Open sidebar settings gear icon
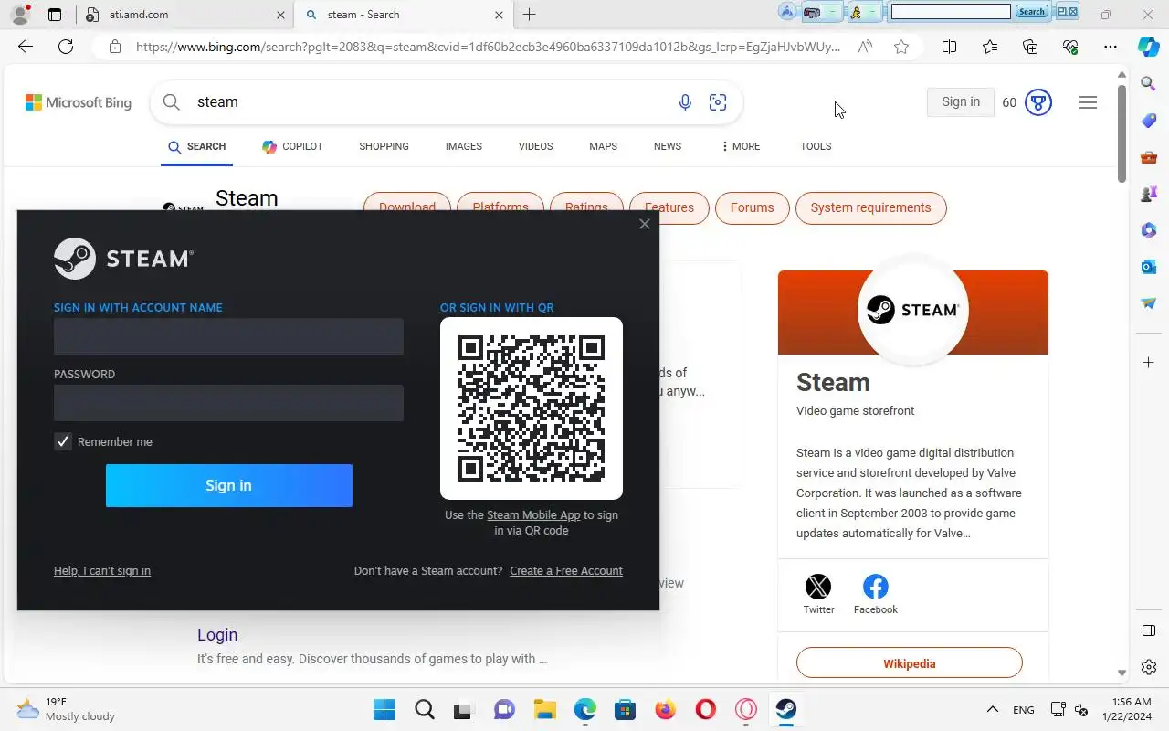 point(1149,667)
